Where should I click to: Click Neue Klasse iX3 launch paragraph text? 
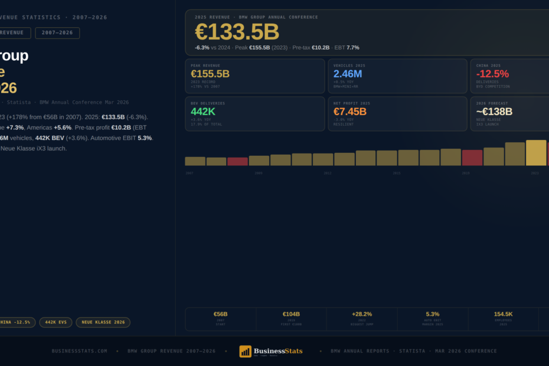34,149
